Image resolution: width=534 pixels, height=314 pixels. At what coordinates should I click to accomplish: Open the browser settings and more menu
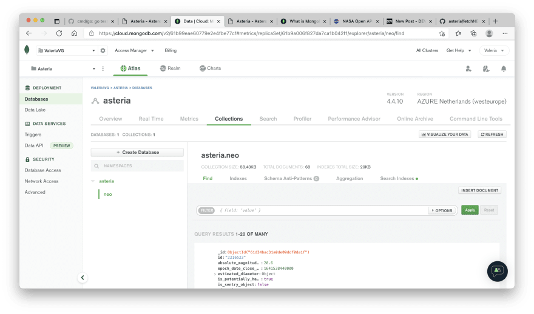(505, 33)
